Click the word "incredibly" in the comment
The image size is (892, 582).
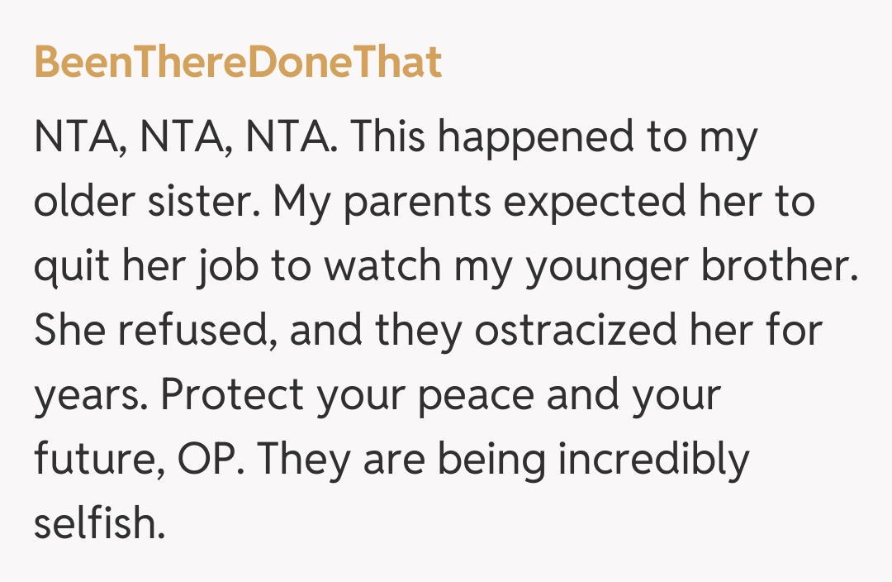click(652, 460)
